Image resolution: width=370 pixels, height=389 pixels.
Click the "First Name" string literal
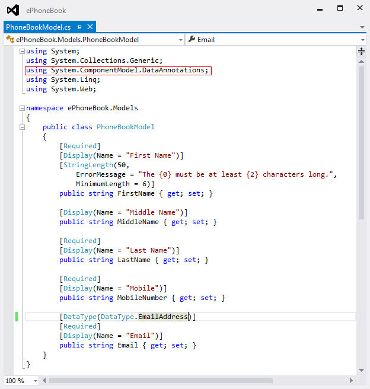pos(152,155)
